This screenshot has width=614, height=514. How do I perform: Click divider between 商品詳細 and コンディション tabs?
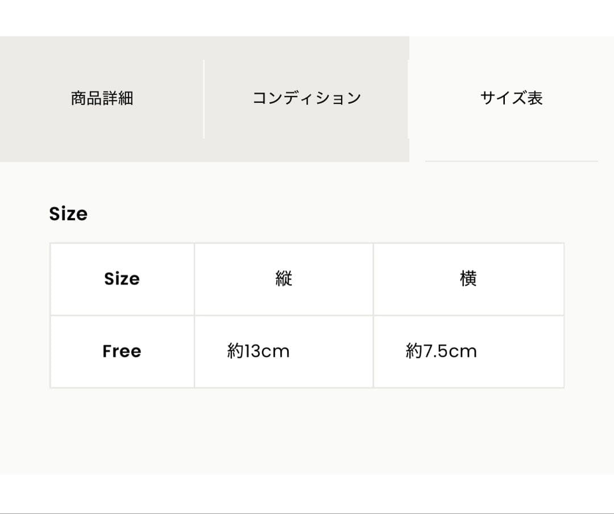[204, 98]
